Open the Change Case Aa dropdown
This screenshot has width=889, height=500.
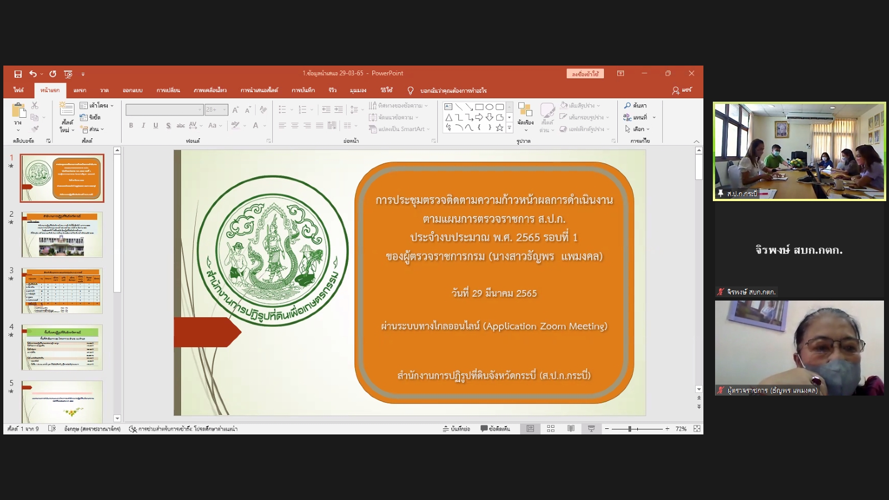click(215, 126)
